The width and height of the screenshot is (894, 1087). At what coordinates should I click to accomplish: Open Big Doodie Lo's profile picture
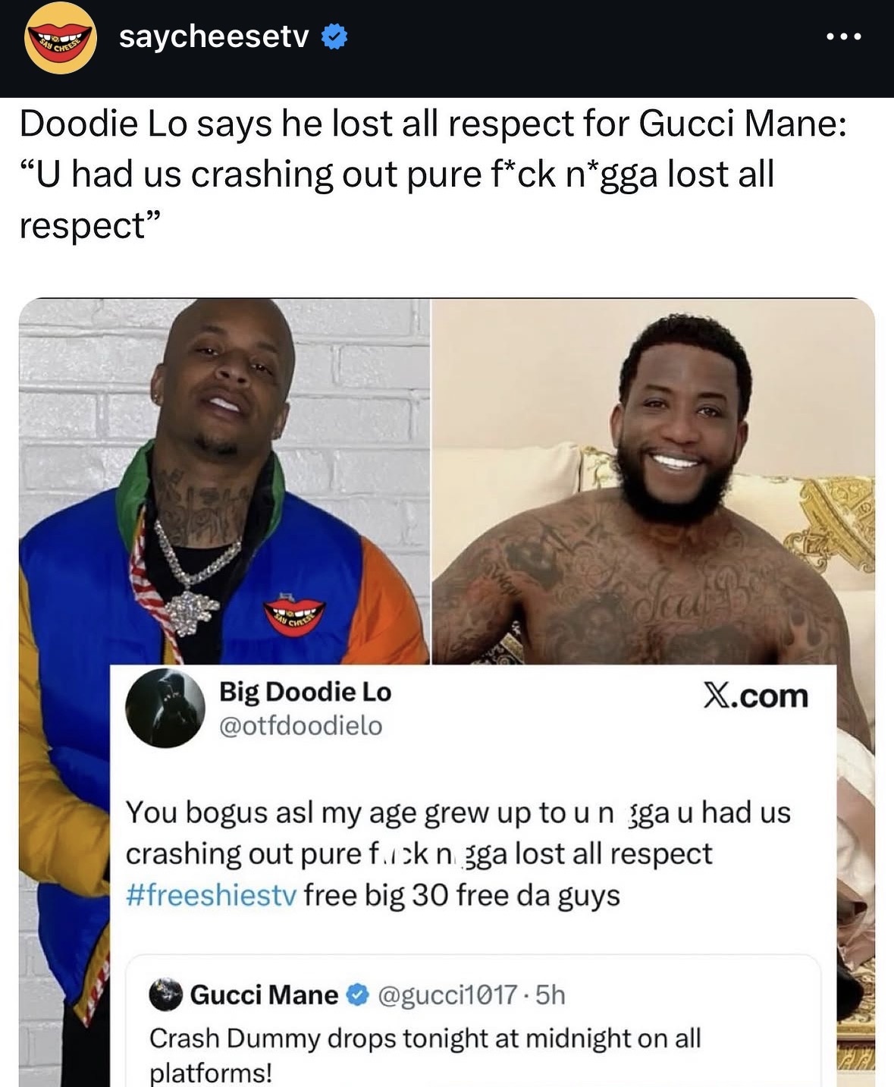165,708
